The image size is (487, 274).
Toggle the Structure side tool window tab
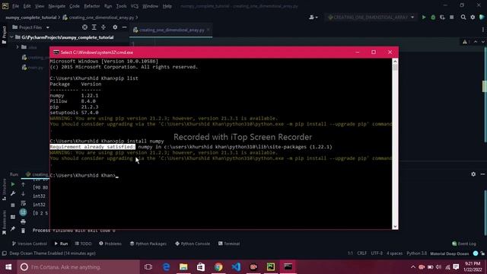[x=4, y=190]
